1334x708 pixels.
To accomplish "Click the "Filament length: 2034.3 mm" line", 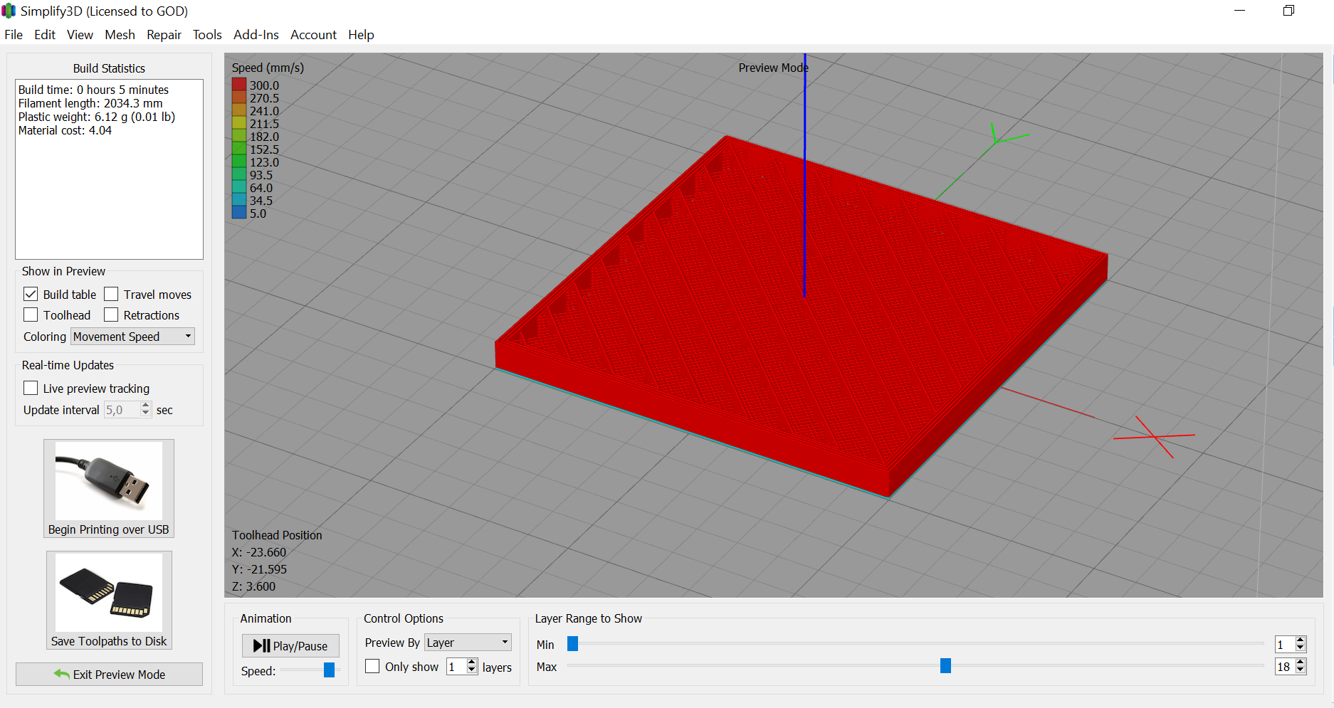I will [x=90, y=103].
